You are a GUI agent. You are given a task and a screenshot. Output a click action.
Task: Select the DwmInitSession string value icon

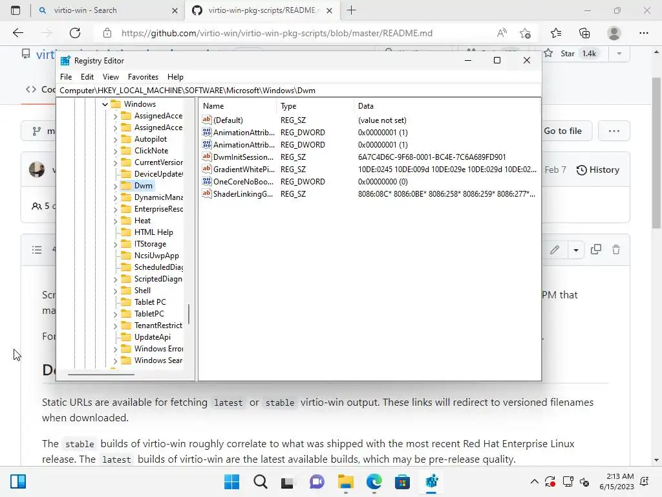click(x=206, y=157)
